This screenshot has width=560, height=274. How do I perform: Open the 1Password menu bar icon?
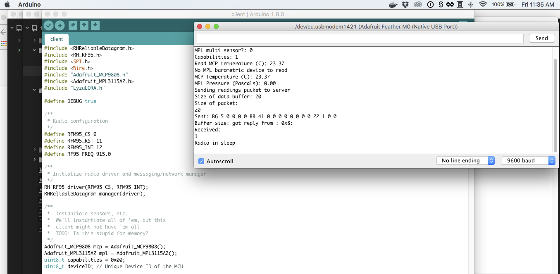[x=430, y=5]
